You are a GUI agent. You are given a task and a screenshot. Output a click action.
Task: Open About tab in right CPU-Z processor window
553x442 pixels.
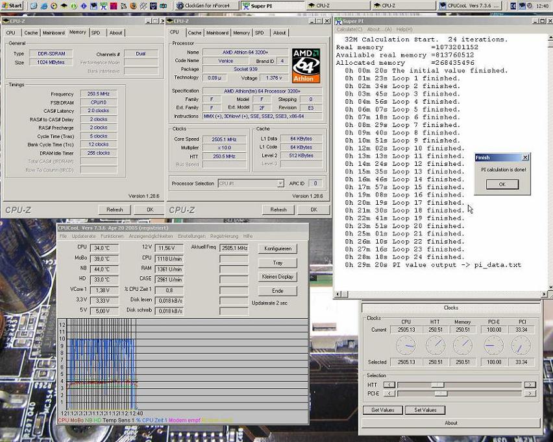279,33
